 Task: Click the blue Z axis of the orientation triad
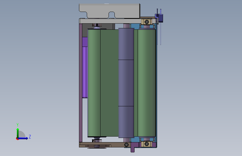point(23,138)
